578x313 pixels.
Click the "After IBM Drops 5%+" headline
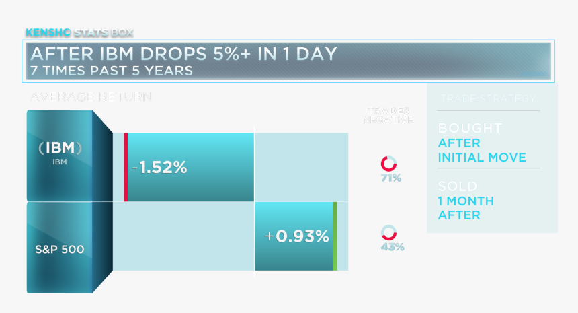point(183,54)
